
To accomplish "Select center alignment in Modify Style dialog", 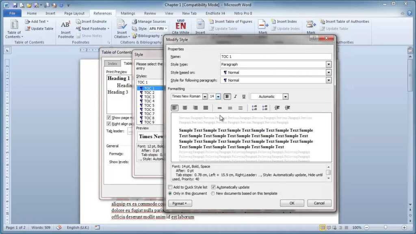I will (185, 108).
